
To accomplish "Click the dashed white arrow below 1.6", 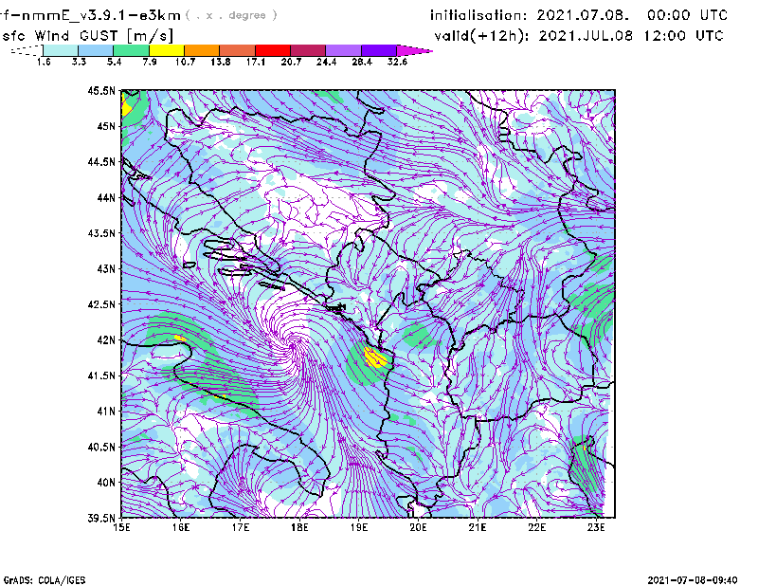I will click(27, 50).
